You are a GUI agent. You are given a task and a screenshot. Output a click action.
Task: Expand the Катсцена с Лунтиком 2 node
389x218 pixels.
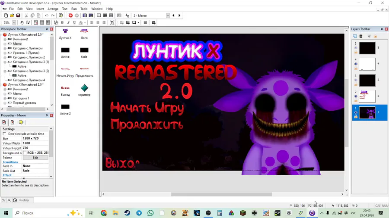coord(5,57)
